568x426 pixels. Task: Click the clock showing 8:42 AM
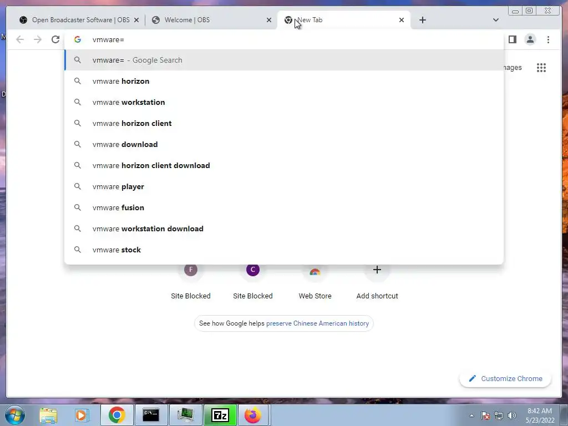540,415
